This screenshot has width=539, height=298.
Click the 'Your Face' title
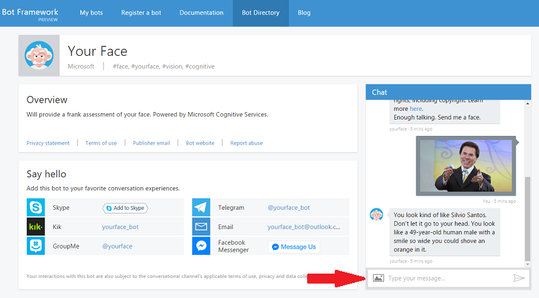98,51
